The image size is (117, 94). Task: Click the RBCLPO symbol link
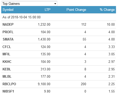pos(9,84)
